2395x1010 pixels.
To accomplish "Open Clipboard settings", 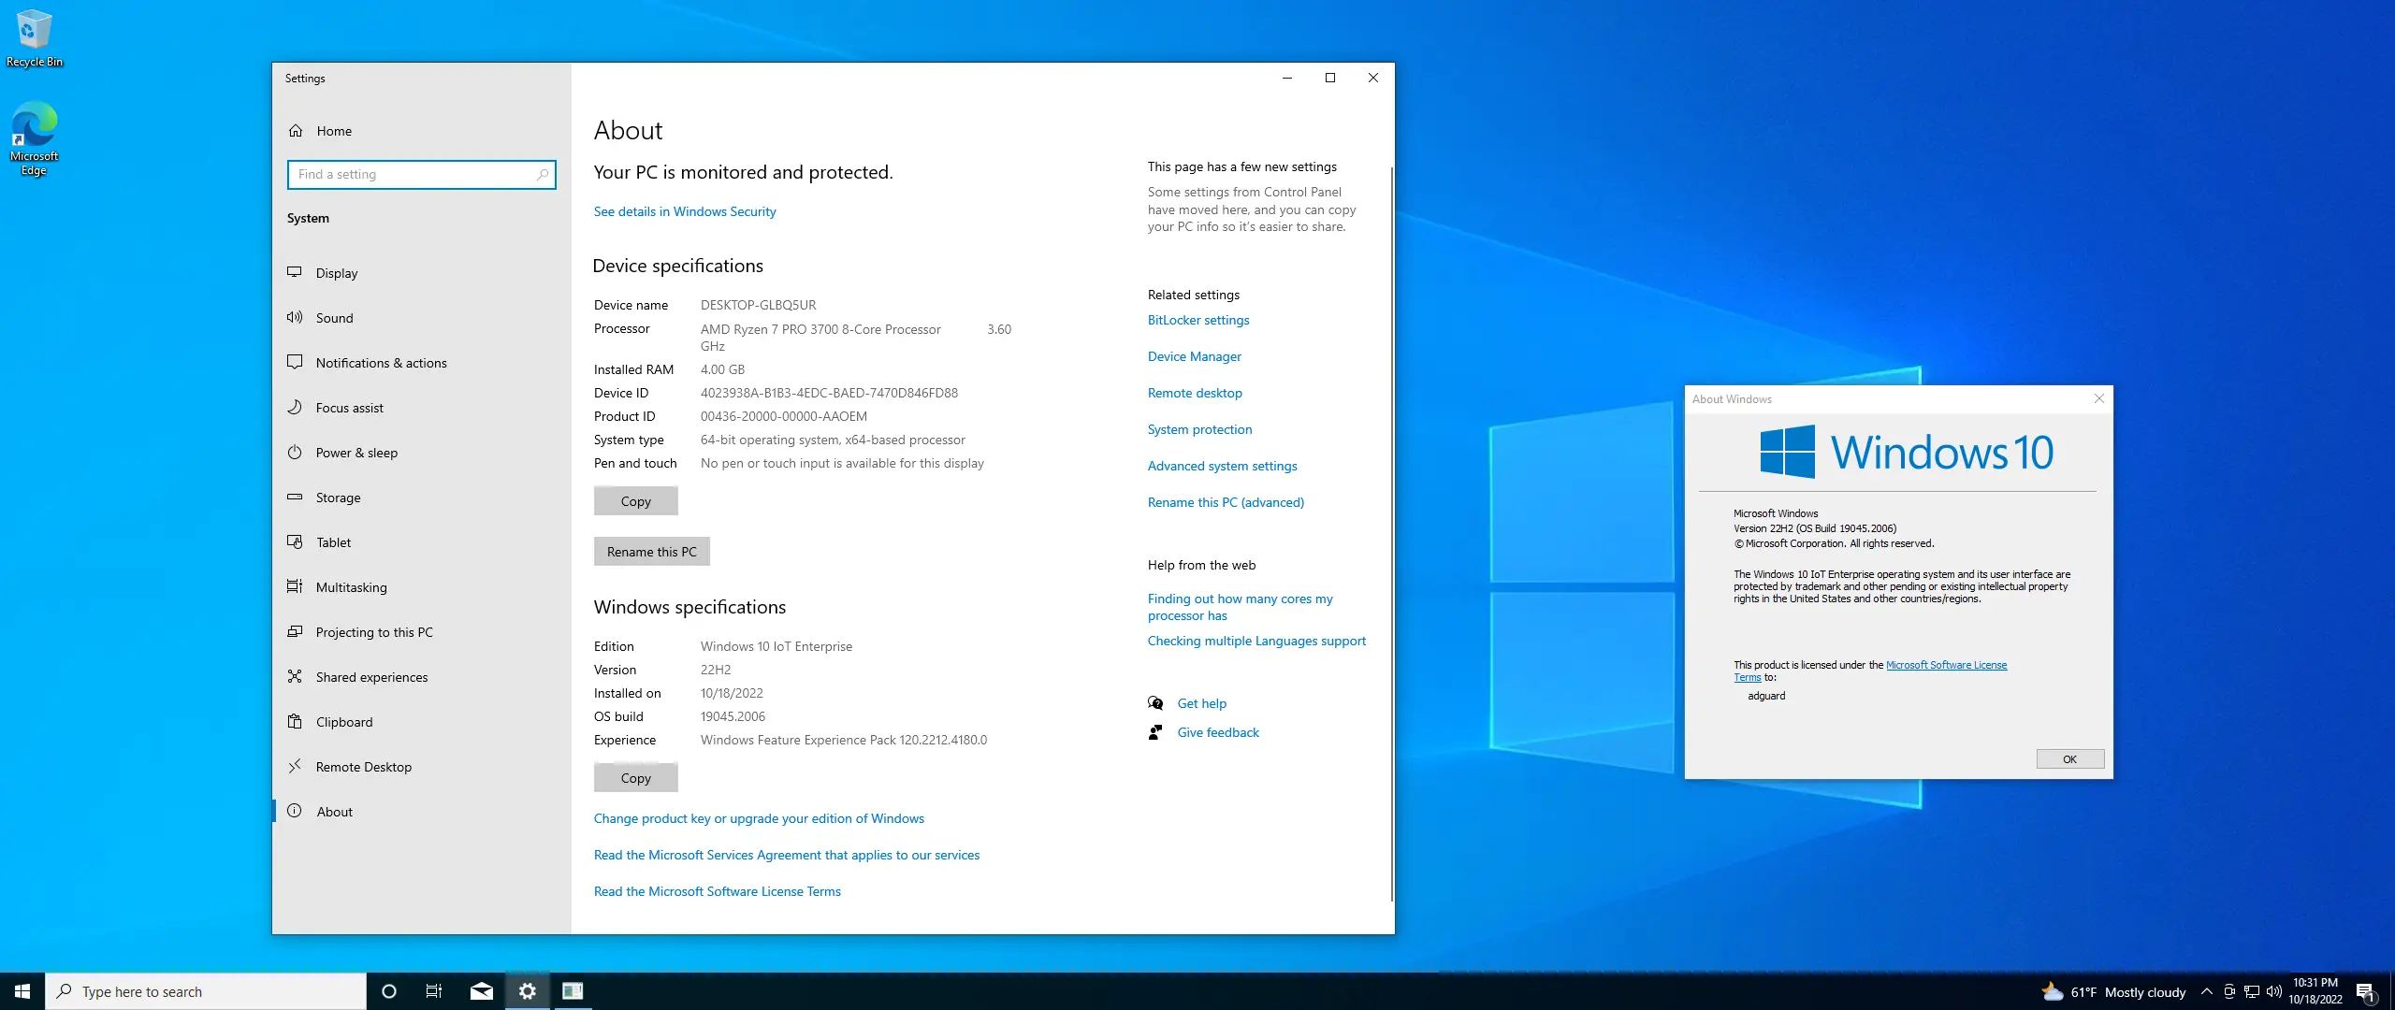I will click(343, 721).
